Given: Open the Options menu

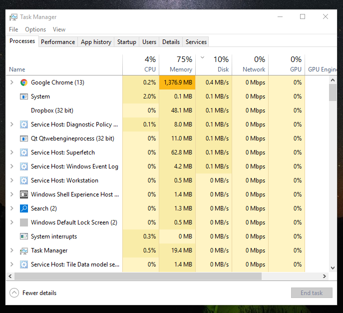Looking at the screenshot, I should pyautogui.click(x=35, y=29).
